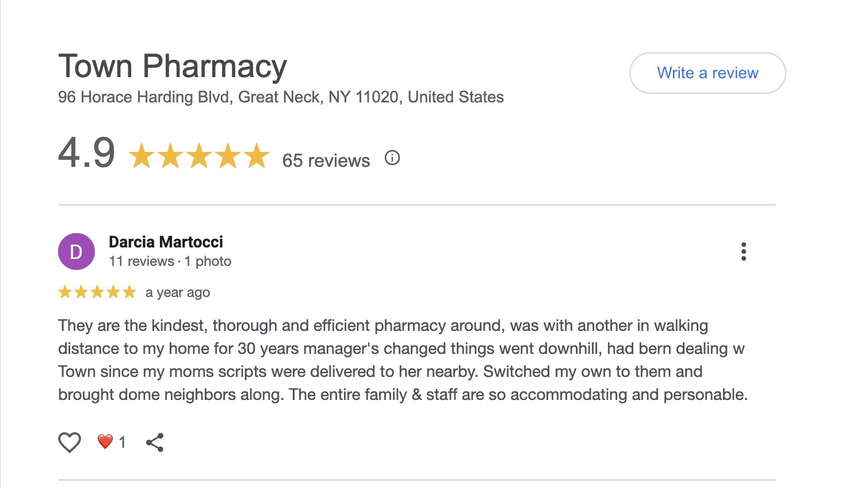Click the red heart reaction emoji
Image resolution: width=841 pixels, height=488 pixels.
coord(105,441)
